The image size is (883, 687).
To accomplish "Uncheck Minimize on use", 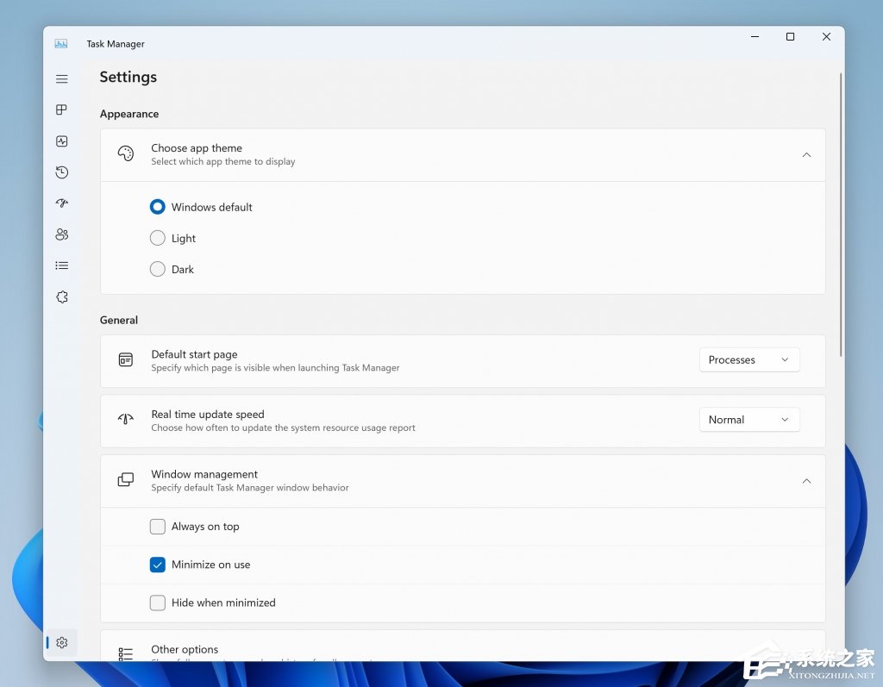I will tap(158, 565).
